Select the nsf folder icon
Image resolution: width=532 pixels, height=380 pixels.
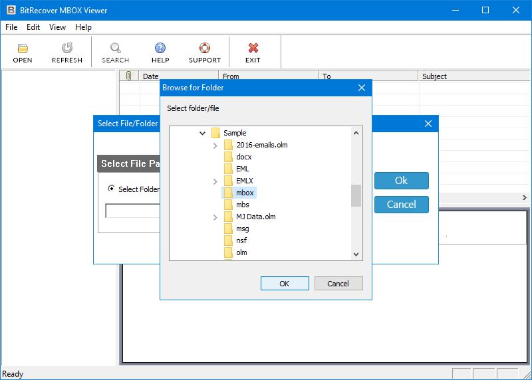(228, 240)
